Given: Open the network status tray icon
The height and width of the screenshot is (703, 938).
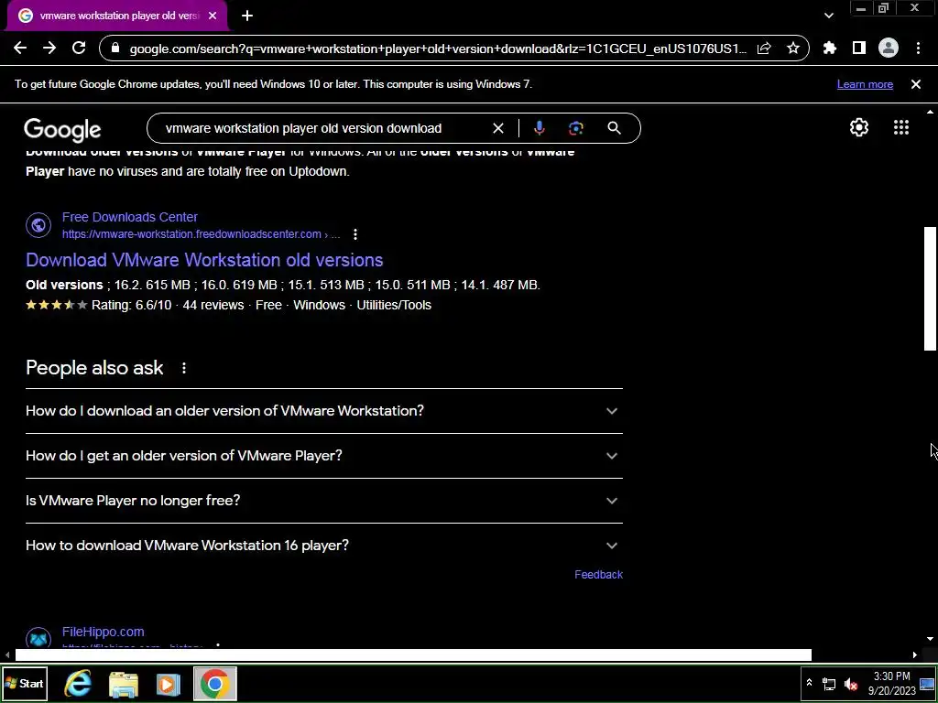Looking at the screenshot, I should tap(829, 685).
